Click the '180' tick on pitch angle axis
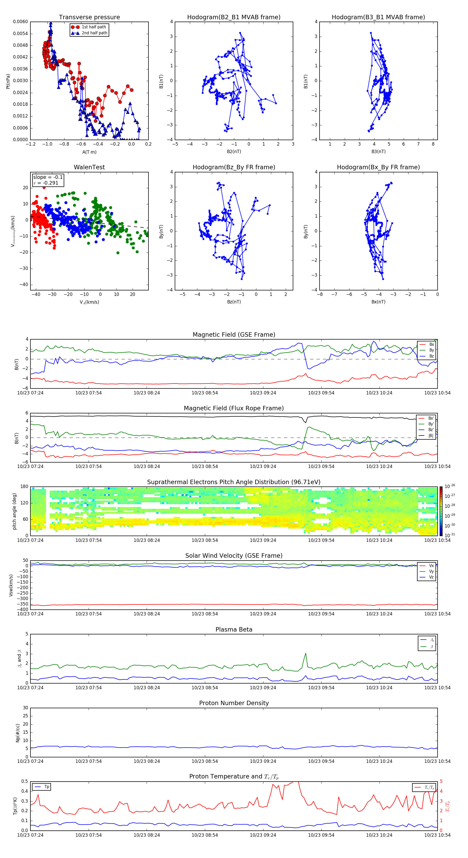 (x=24, y=487)
